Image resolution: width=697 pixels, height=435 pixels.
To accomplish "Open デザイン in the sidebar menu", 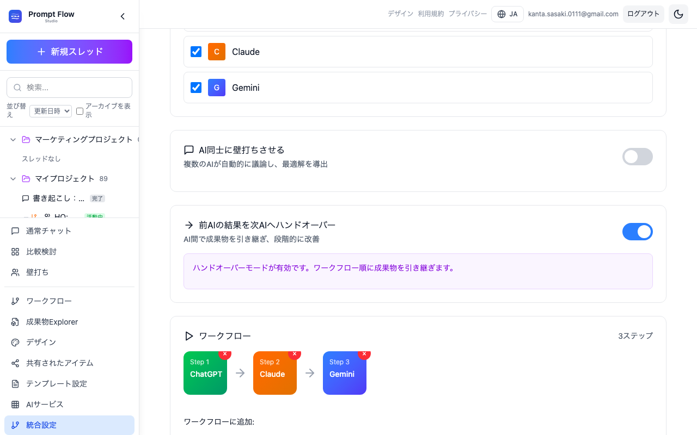I will click(x=69, y=343).
